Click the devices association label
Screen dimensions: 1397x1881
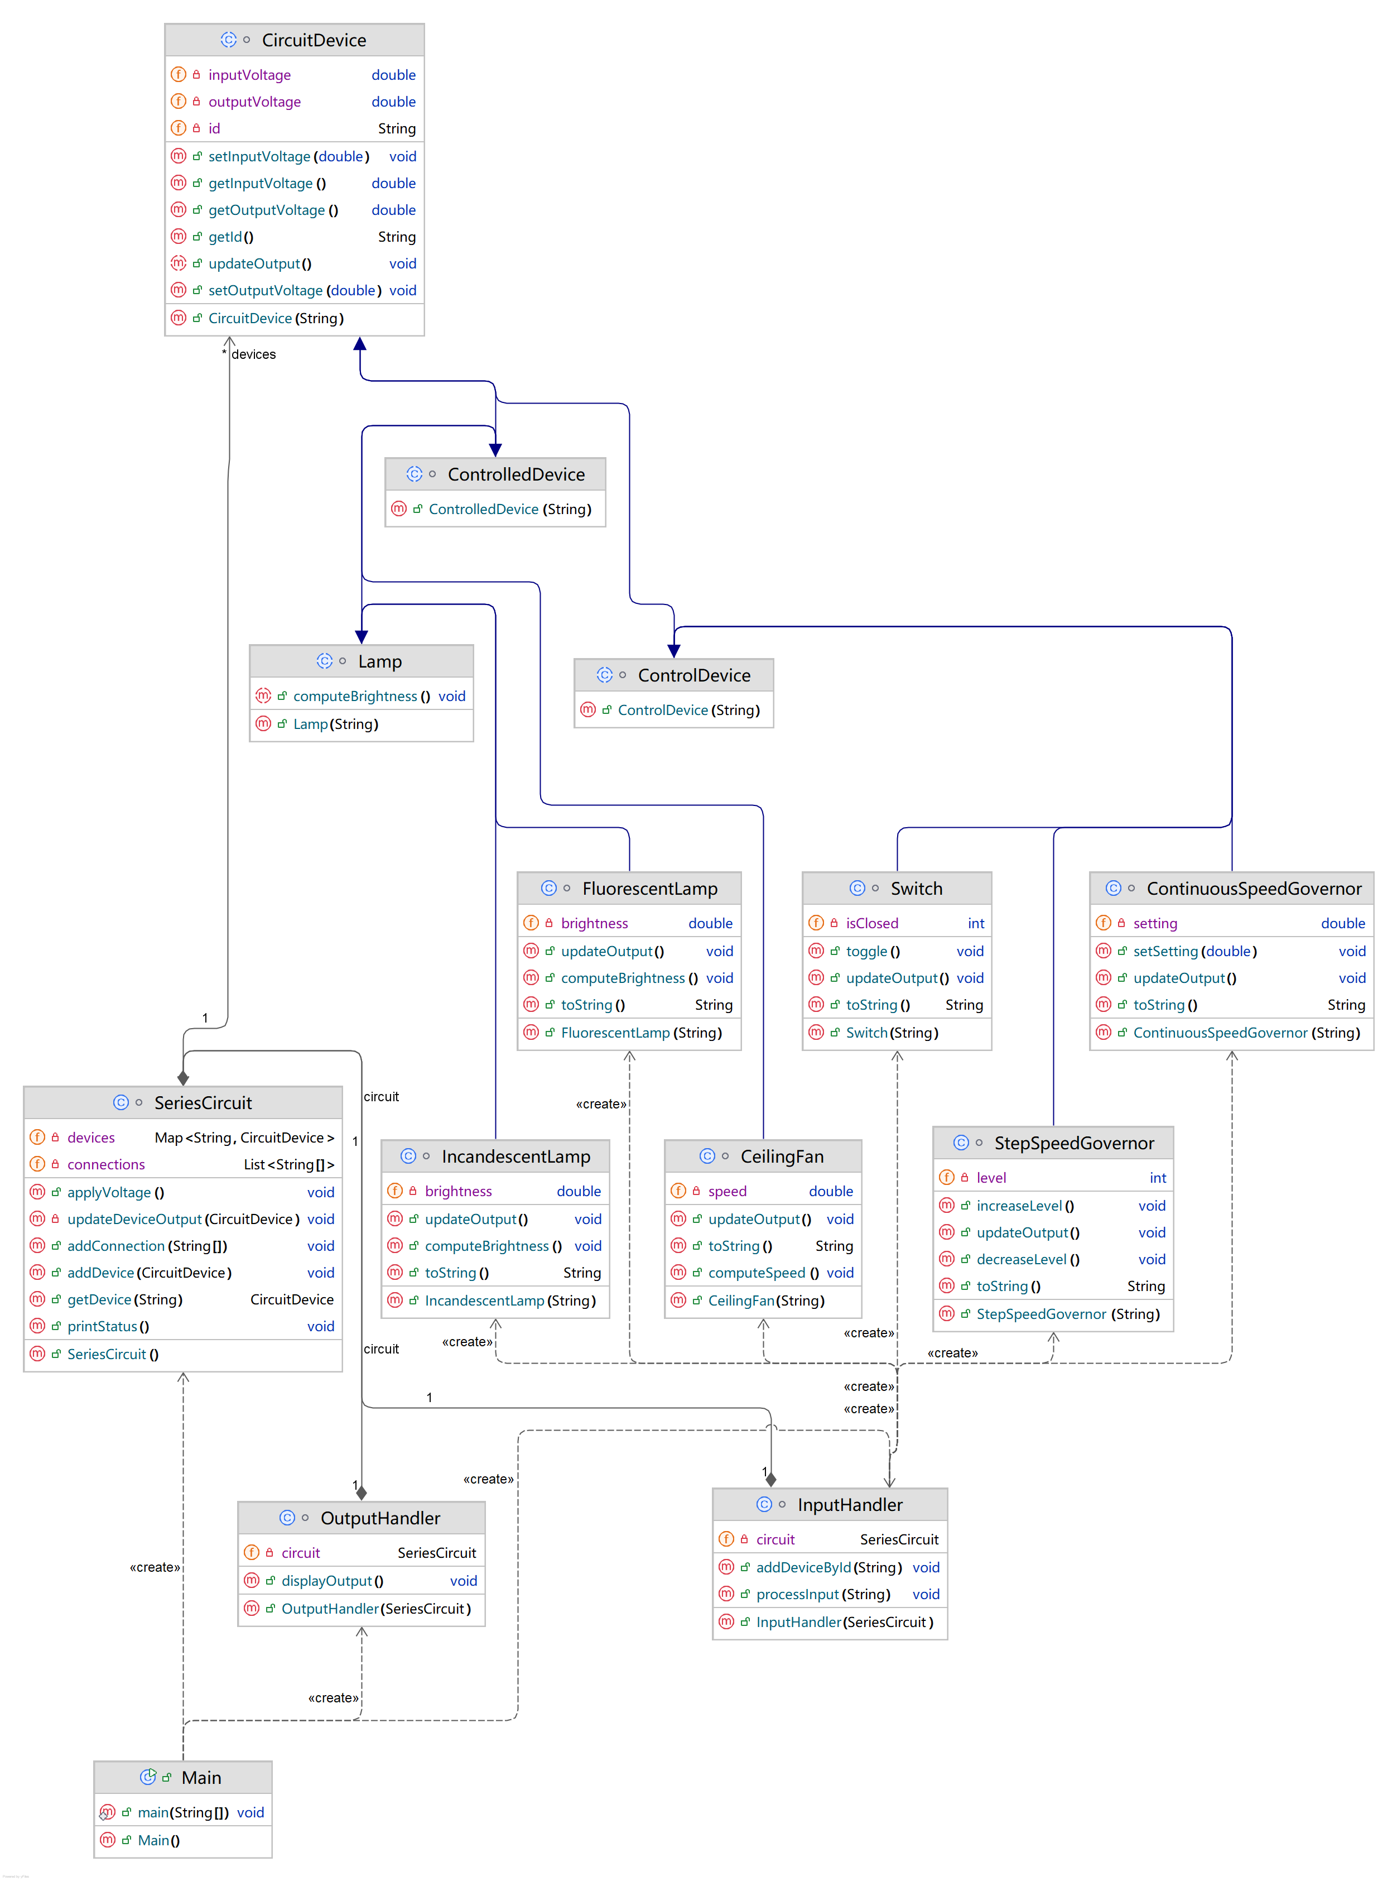[253, 354]
